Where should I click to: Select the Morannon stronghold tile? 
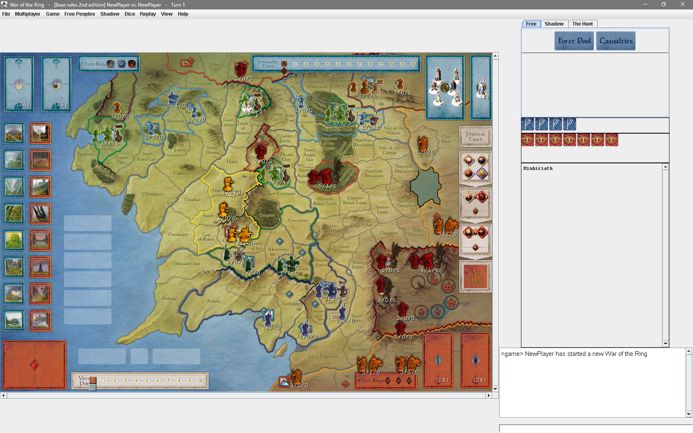tap(40, 240)
